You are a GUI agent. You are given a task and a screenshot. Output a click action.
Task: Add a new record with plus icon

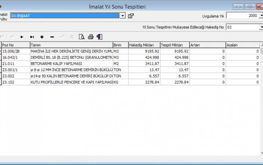(x=42, y=37)
